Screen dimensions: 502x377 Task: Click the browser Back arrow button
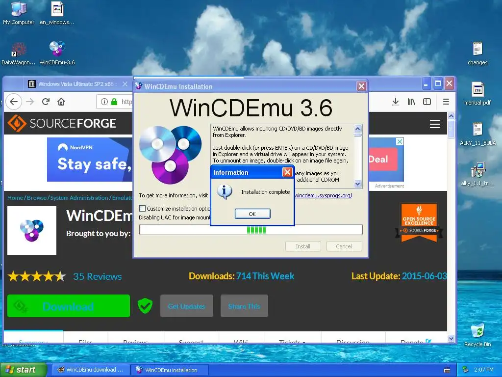[x=14, y=102]
